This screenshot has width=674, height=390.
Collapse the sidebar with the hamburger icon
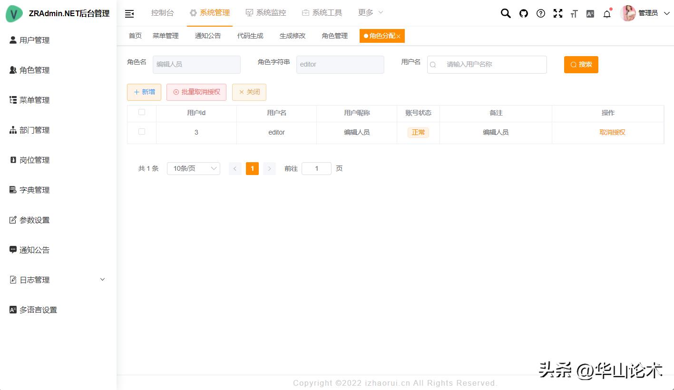pos(129,13)
